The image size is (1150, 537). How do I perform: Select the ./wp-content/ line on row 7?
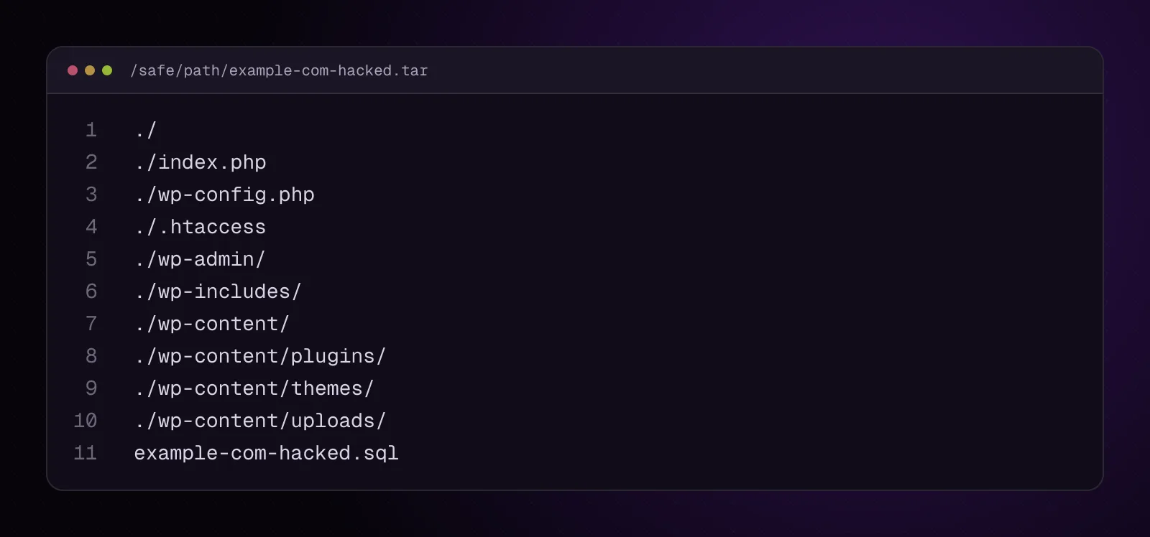pos(212,324)
